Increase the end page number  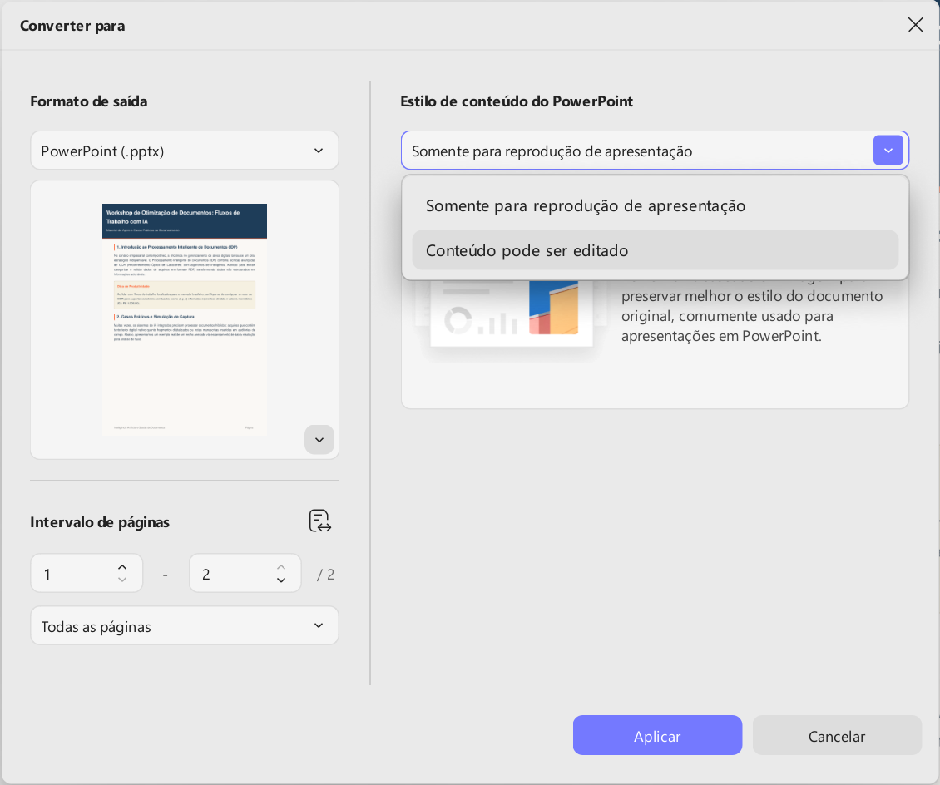click(281, 567)
